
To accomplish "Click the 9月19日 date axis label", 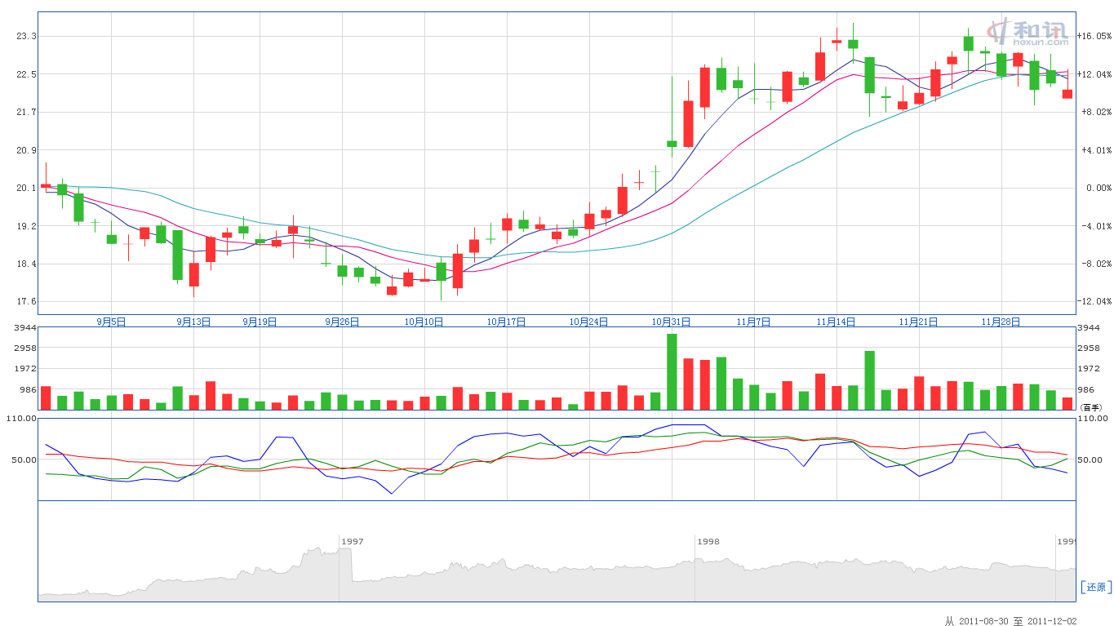I will [260, 322].
